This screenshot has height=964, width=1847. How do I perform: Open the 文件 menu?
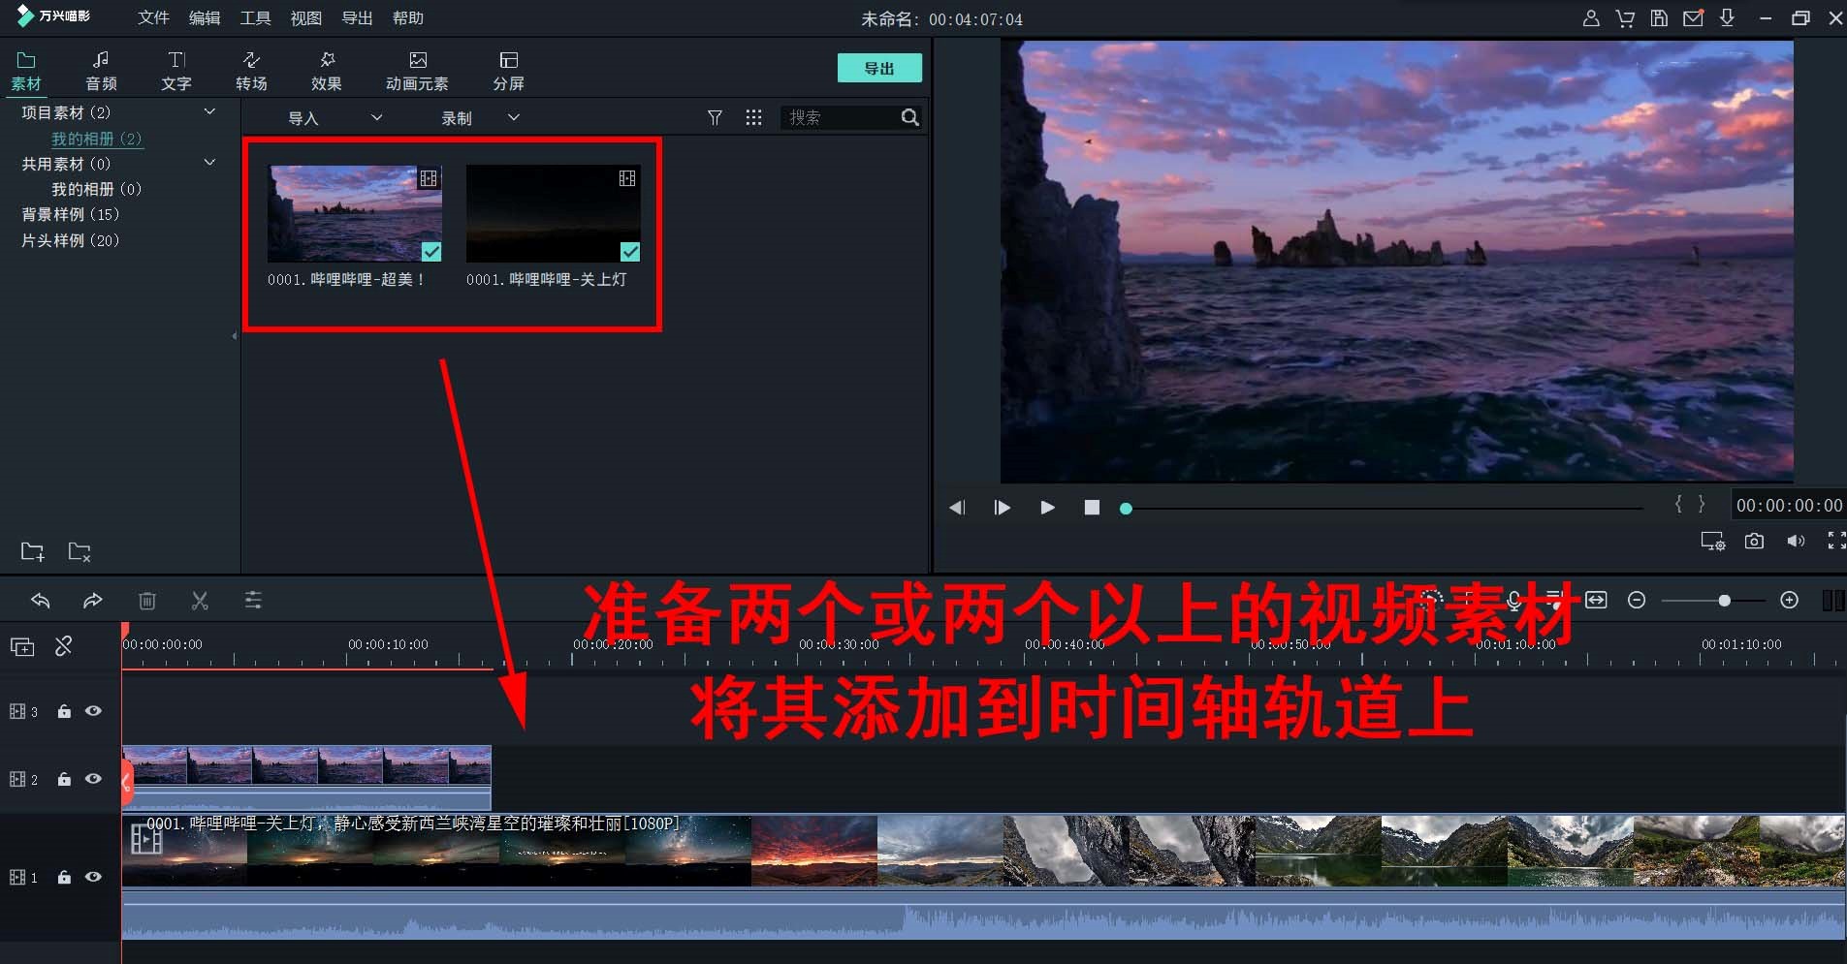click(x=152, y=17)
